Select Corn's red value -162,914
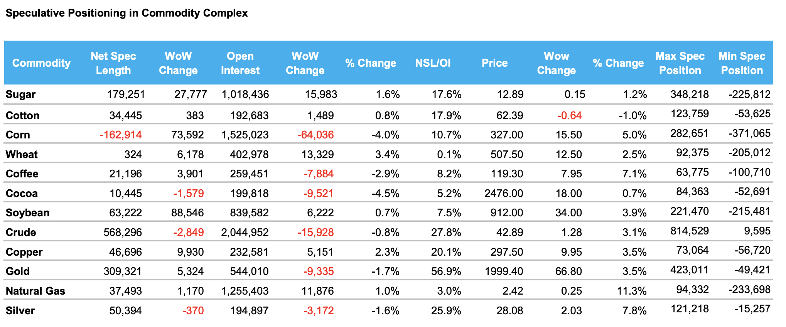Image resolution: width=786 pixels, height=327 pixels. (x=121, y=135)
